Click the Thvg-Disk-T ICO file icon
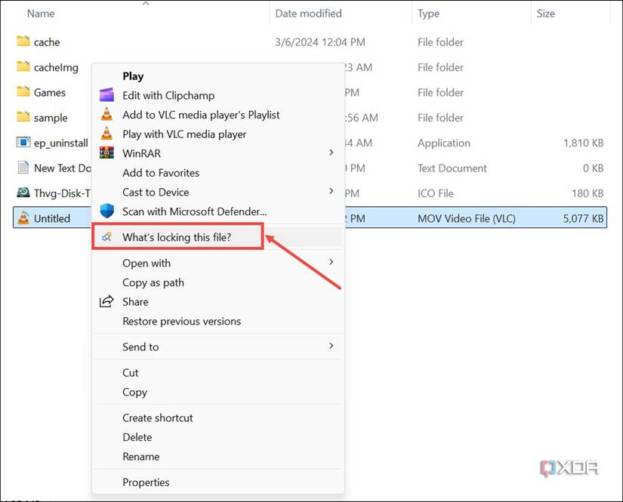The width and height of the screenshot is (623, 502). [21, 192]
